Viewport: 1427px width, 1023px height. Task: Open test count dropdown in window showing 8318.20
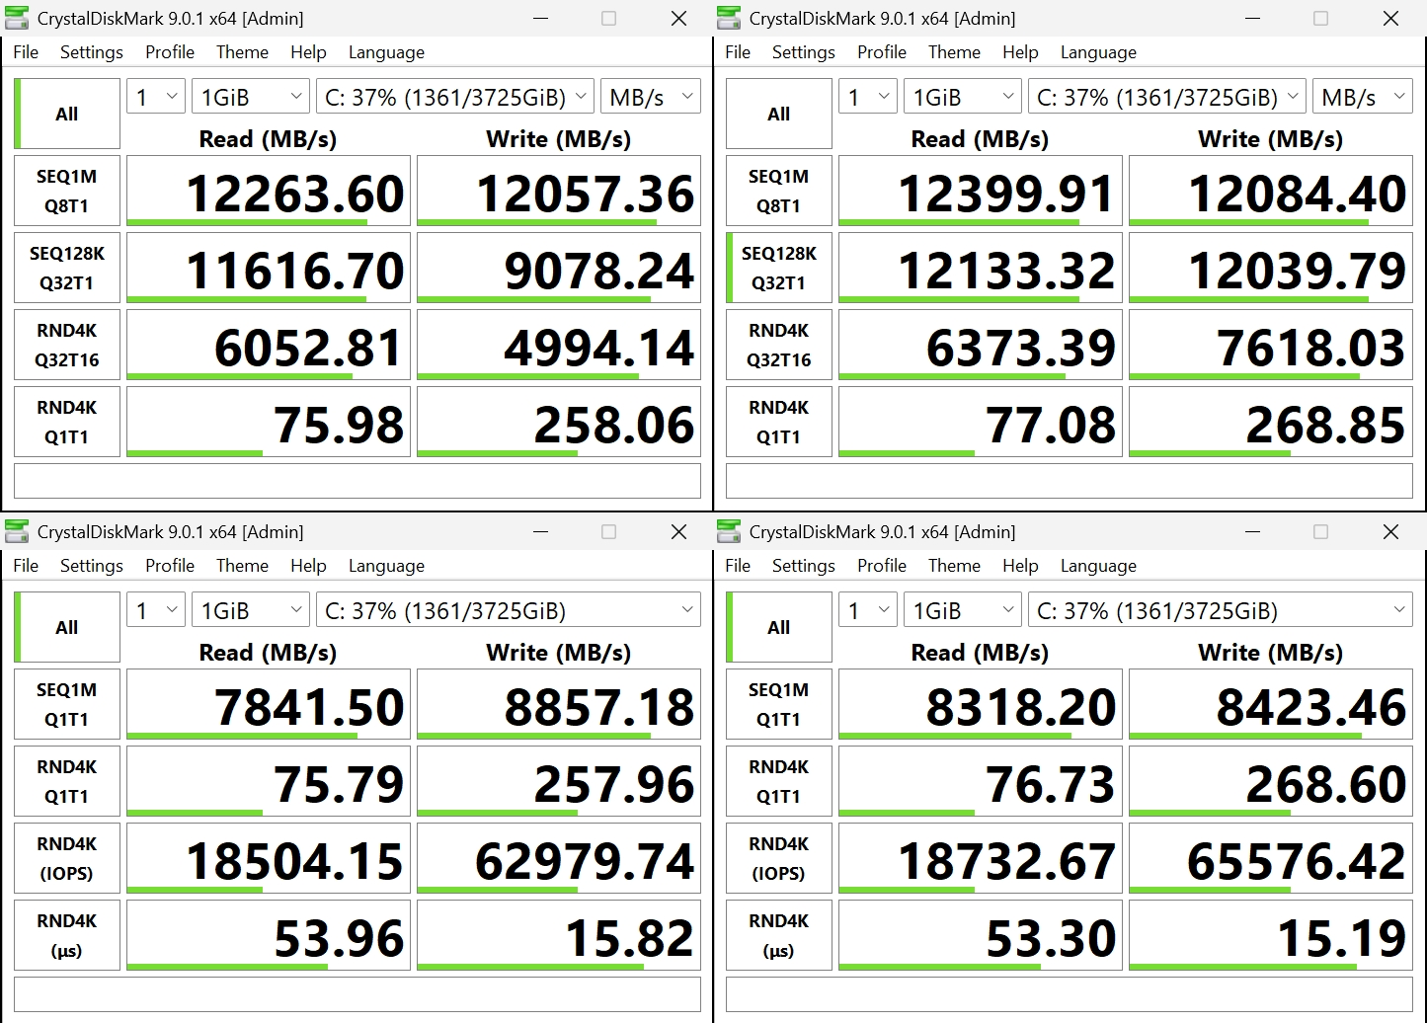pos(868,610)
